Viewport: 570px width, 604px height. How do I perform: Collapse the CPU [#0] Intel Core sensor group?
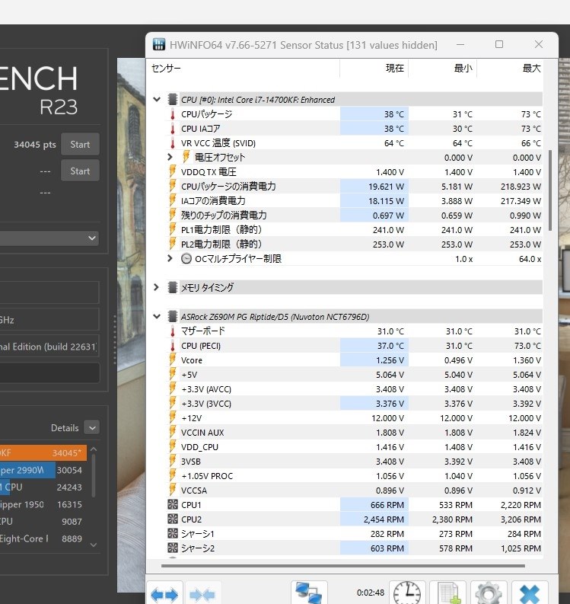[x=157, y=99]
